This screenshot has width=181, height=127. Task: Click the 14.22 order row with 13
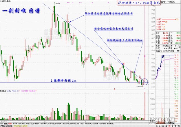pyautogui.click(x=160, y=27)
